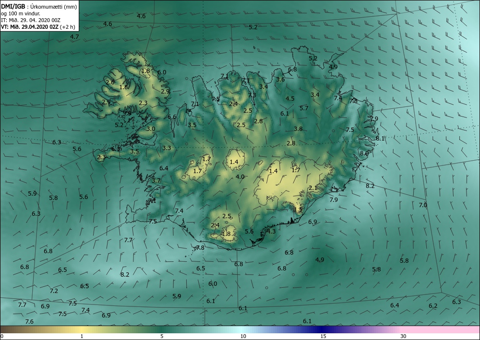The image size is (480, 340).
Task: Select the 3.8 reading on the map
Action: pos(298,129)
